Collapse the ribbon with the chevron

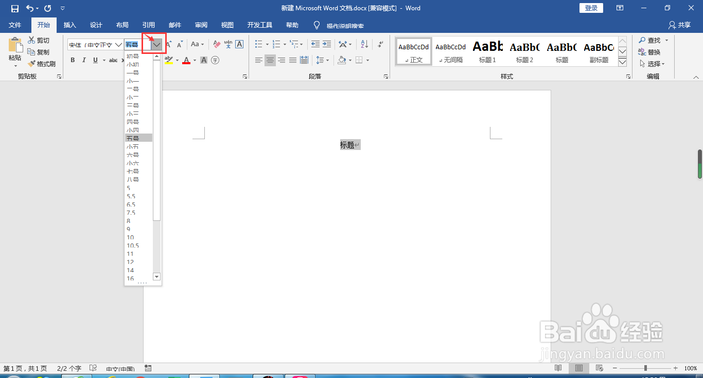tap(696, 77)
